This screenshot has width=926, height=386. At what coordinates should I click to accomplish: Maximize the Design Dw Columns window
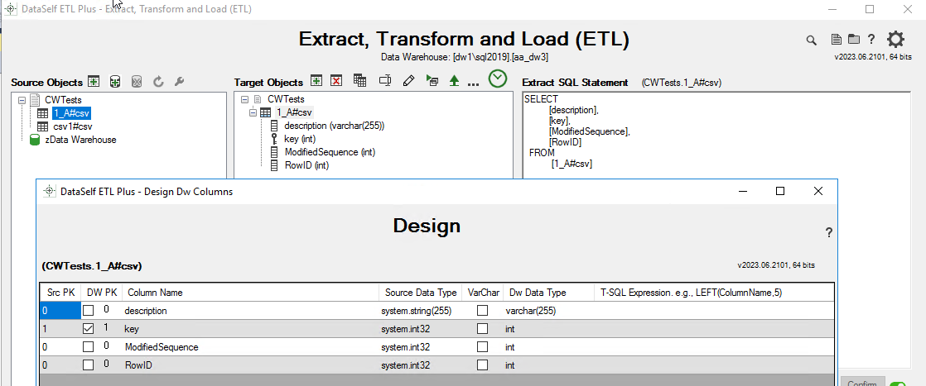[x=780, y=191]
